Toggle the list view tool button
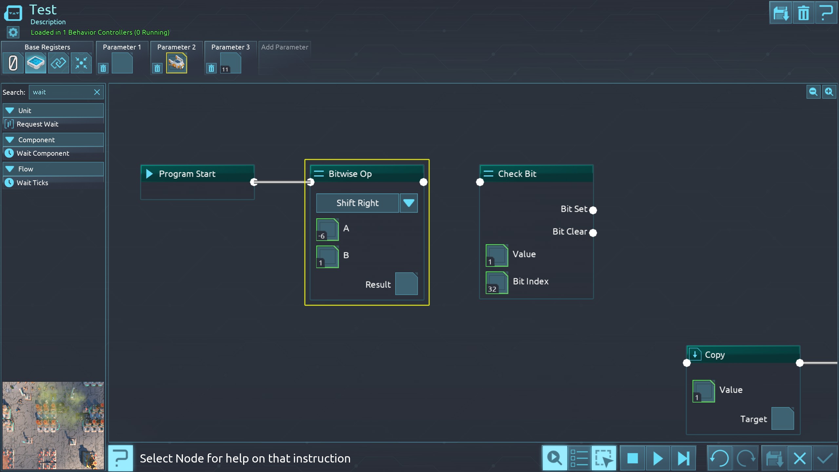839x472 pixels. pos(579,458)
